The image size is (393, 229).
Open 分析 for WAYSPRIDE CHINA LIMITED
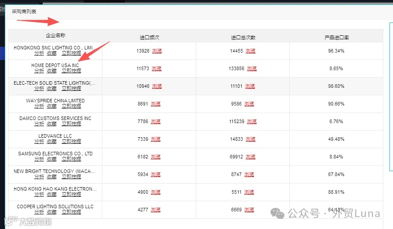pyautogui.click(x=39, y=106)
